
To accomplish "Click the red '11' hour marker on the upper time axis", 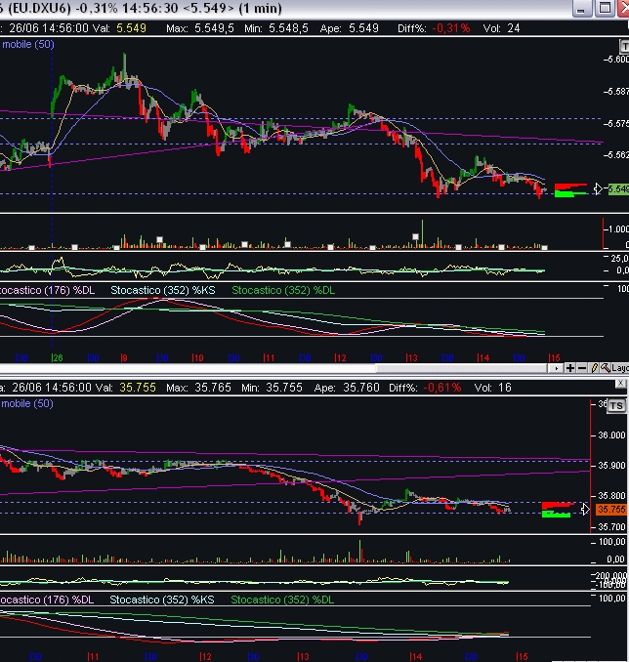I will tap(269, 358).
